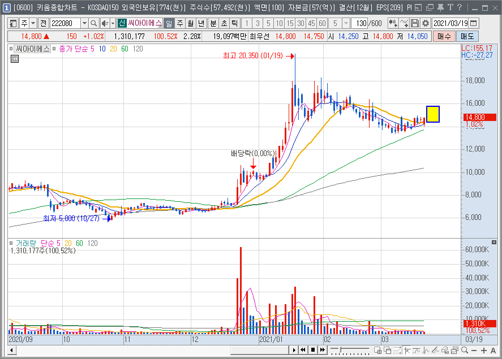Click the pin window icon in title bar
502x359 pixels.
[x=440, y=7]
